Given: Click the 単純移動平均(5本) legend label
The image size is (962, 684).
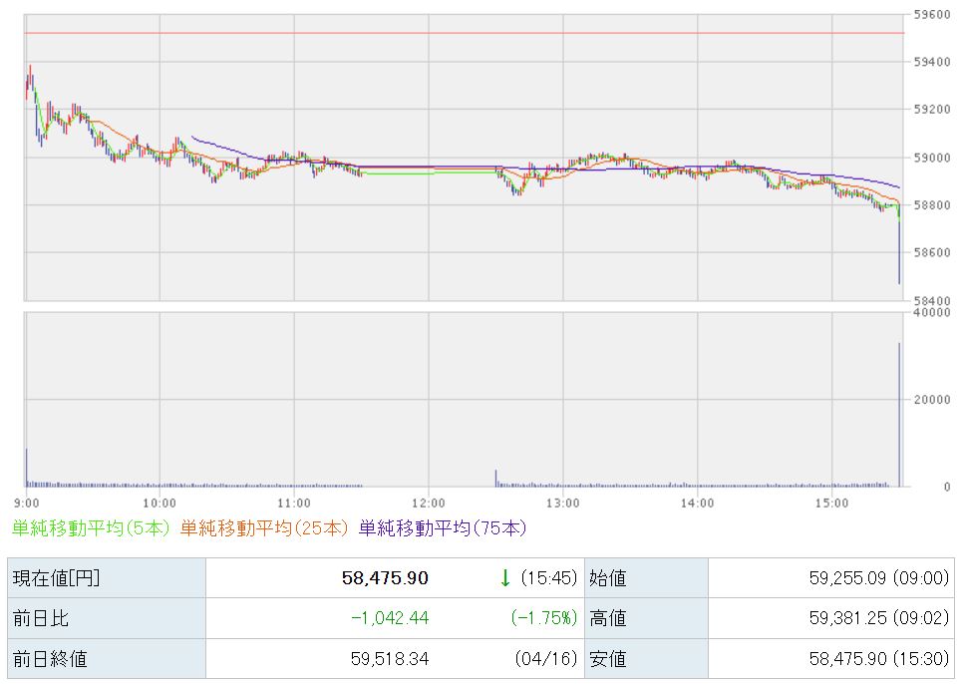Looking at the screenshot, I should coord(92,527).
